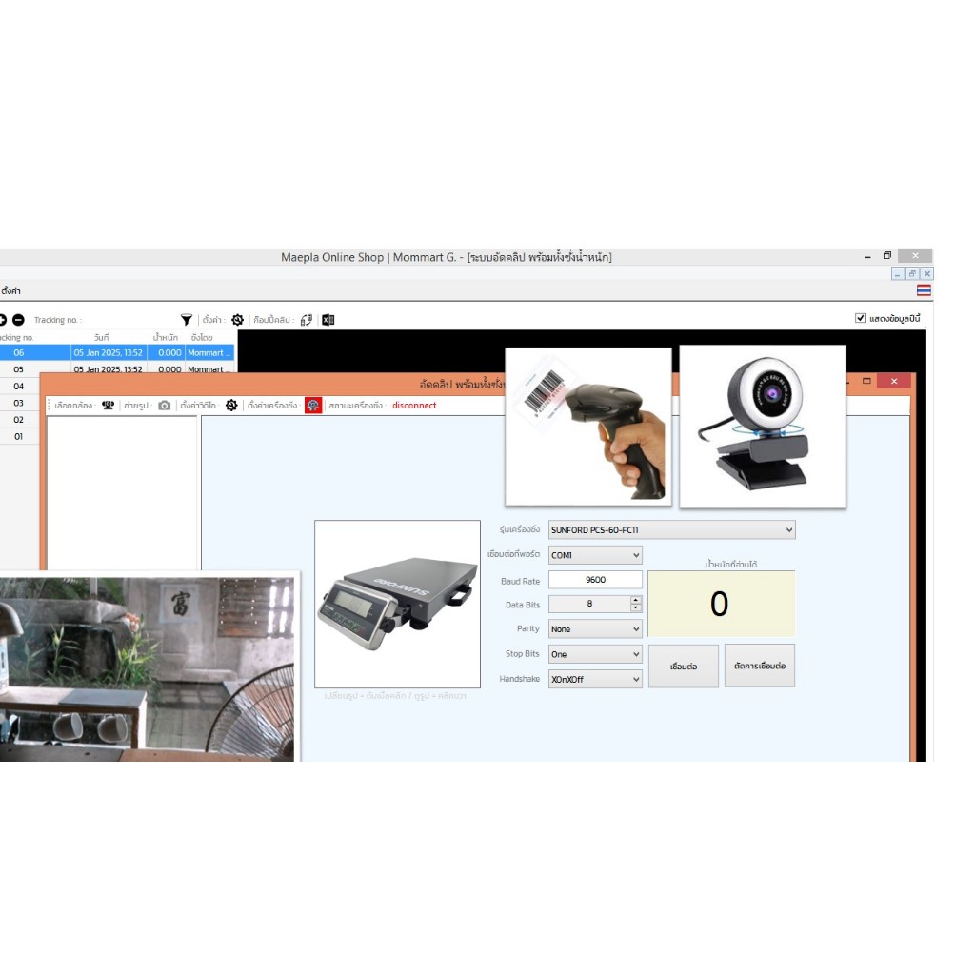Toggle the show this year's data checkbox
The width and height of the screenshot is (975, 975).
[861, 319]
